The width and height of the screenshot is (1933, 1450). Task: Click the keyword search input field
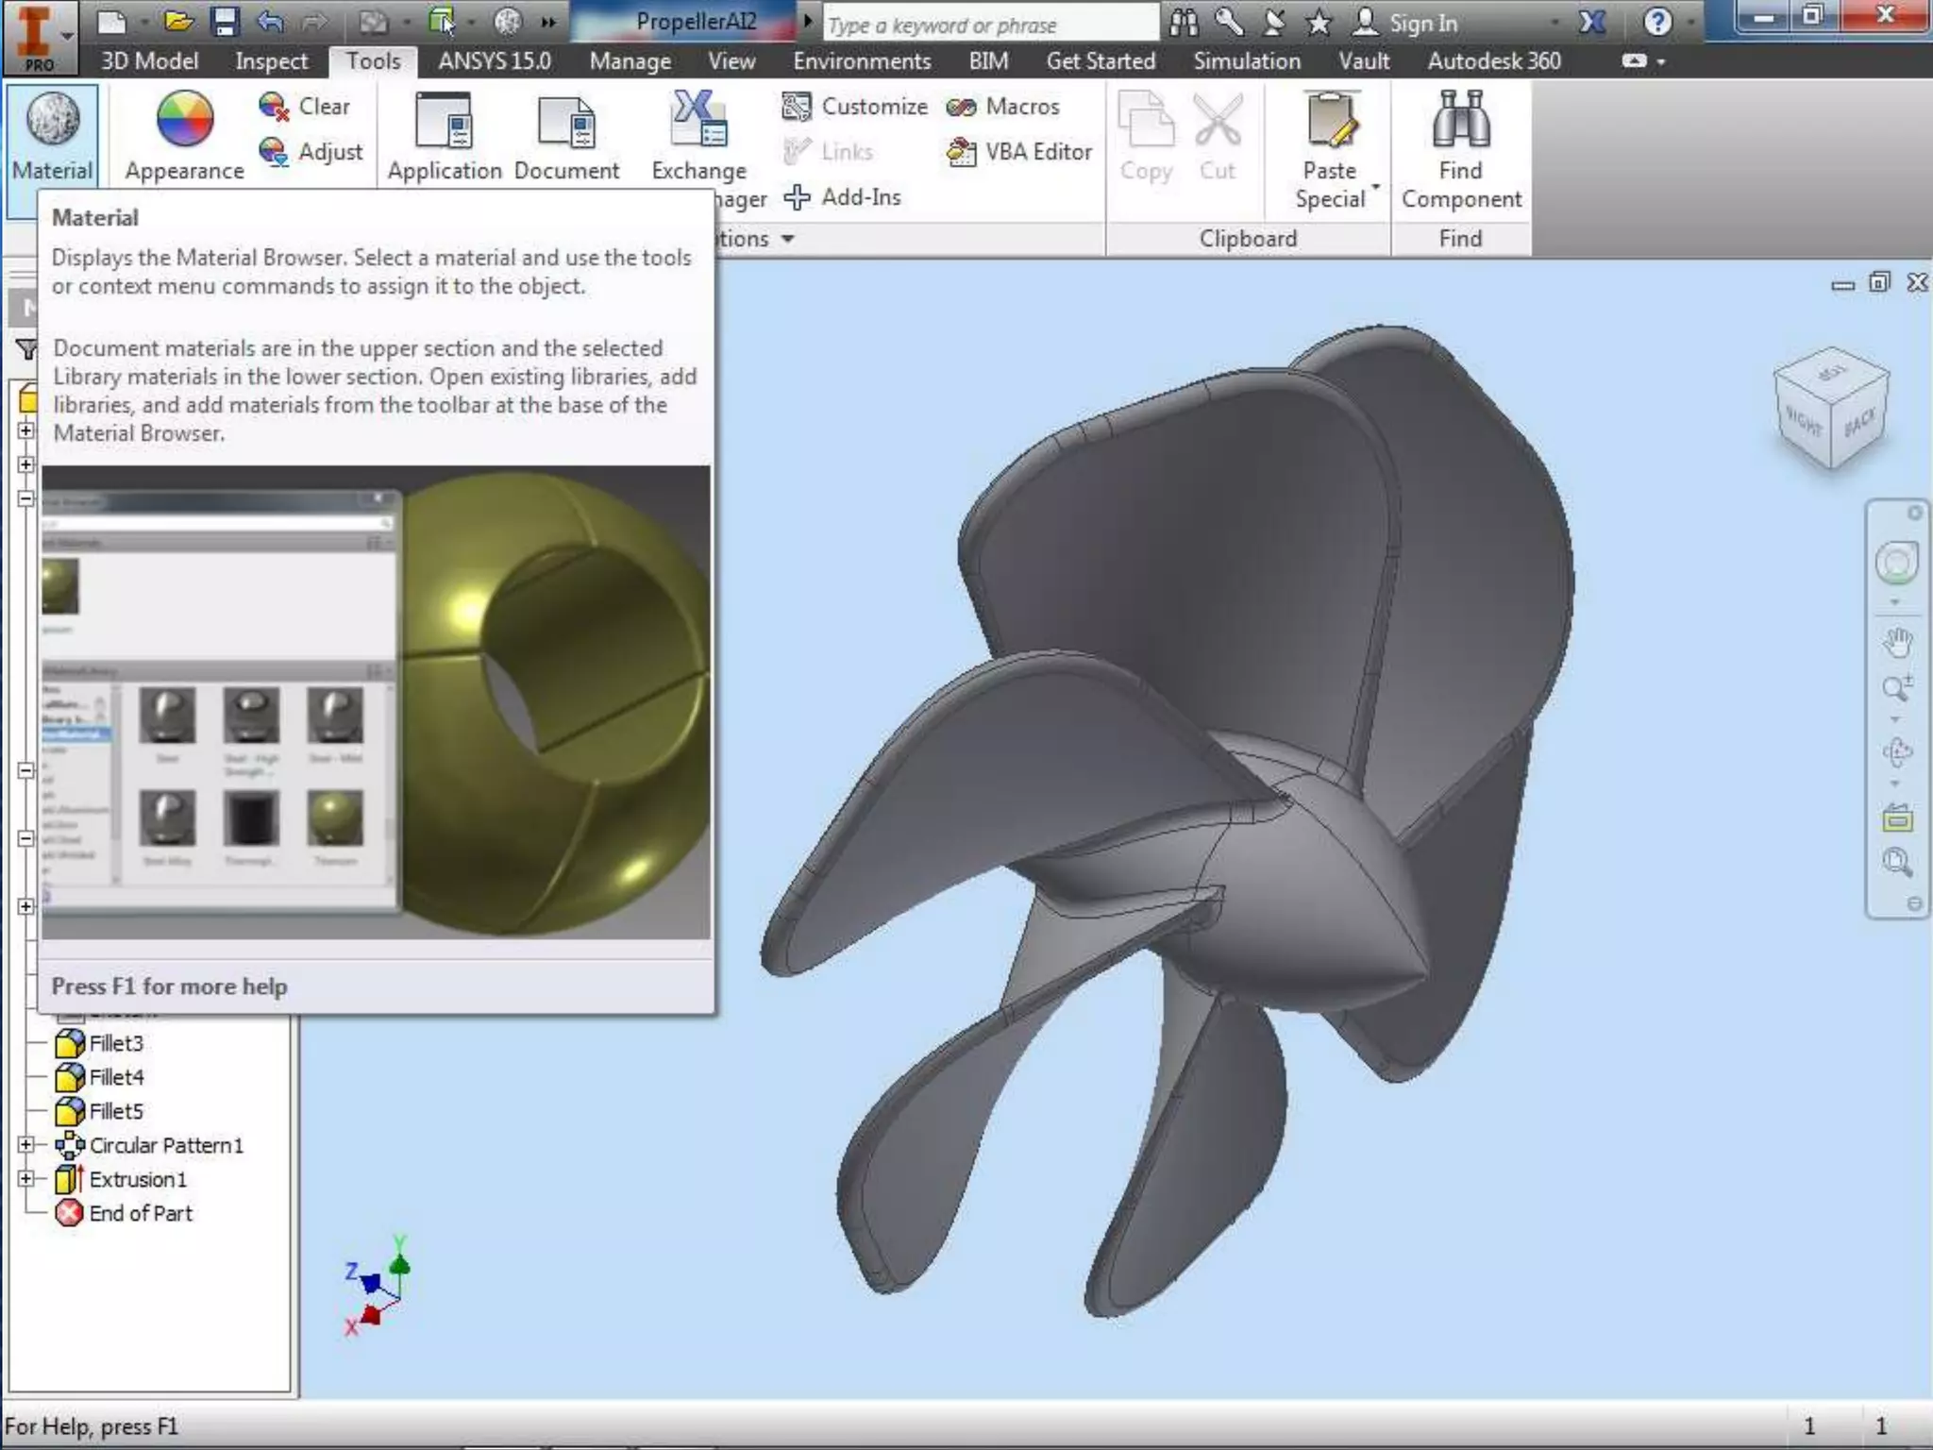coord(989,25)
